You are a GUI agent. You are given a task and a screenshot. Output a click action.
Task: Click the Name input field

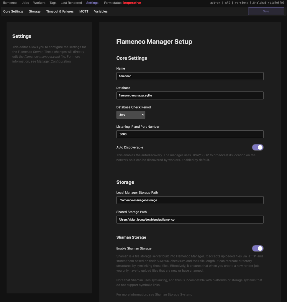(190, 76)
